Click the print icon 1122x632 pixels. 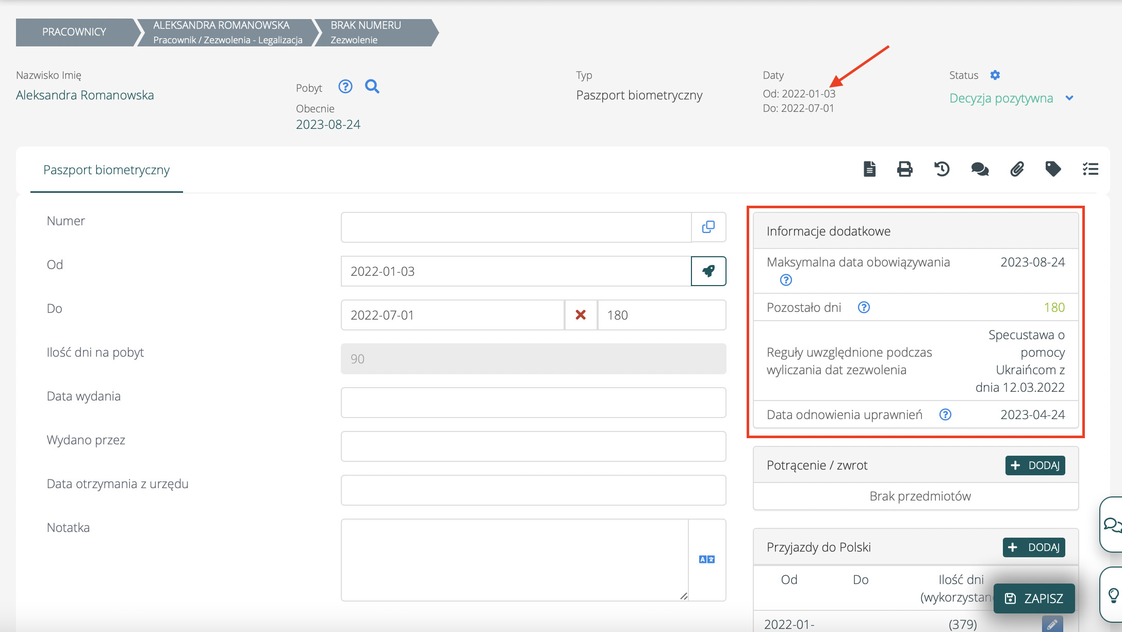904,169
